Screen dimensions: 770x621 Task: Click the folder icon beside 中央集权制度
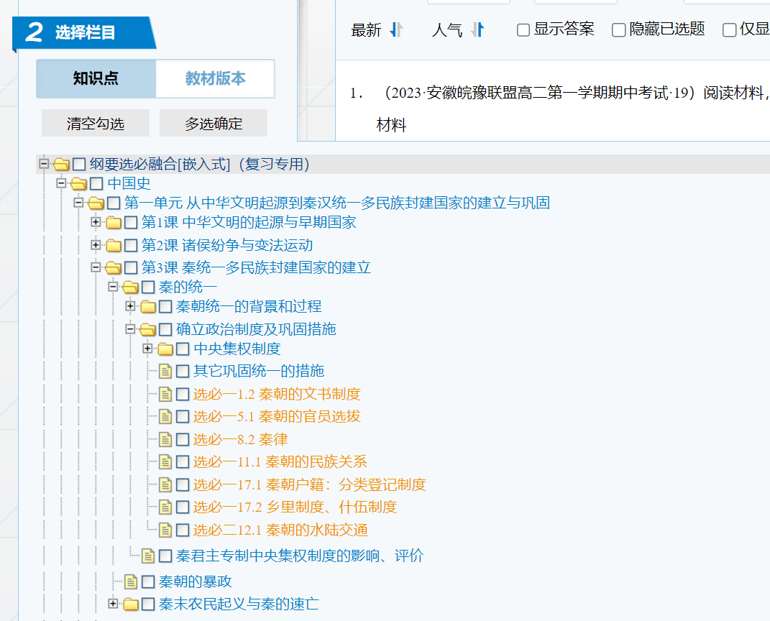(165, 349)
